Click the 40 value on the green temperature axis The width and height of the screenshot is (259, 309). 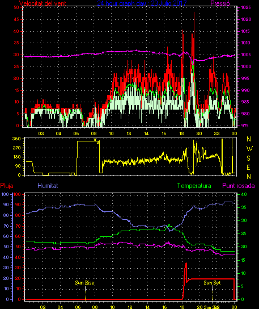[x=244, y=194]
